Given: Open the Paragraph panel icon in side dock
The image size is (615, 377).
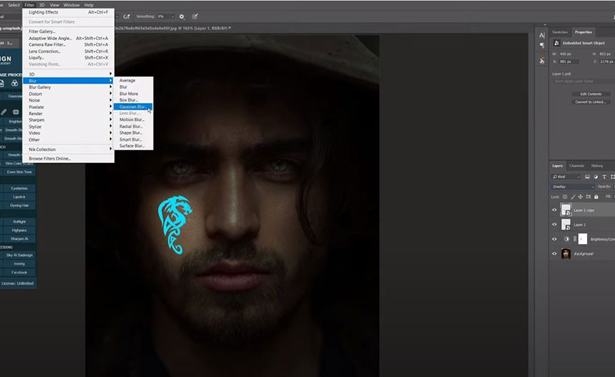Looking at the screenshot, I should pos(541,44).
